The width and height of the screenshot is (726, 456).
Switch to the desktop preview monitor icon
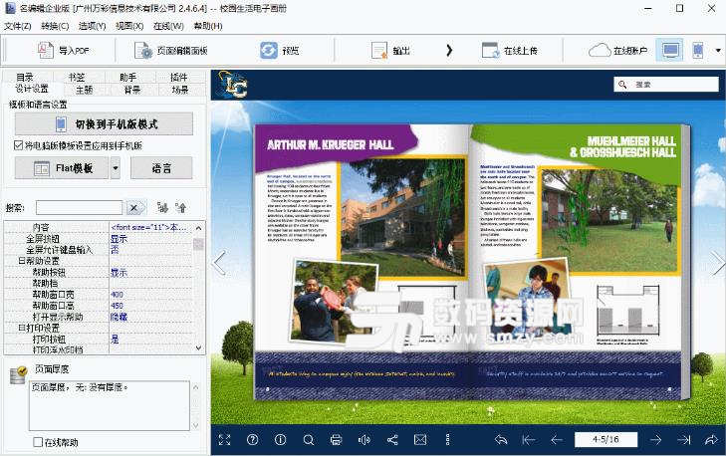671,50
